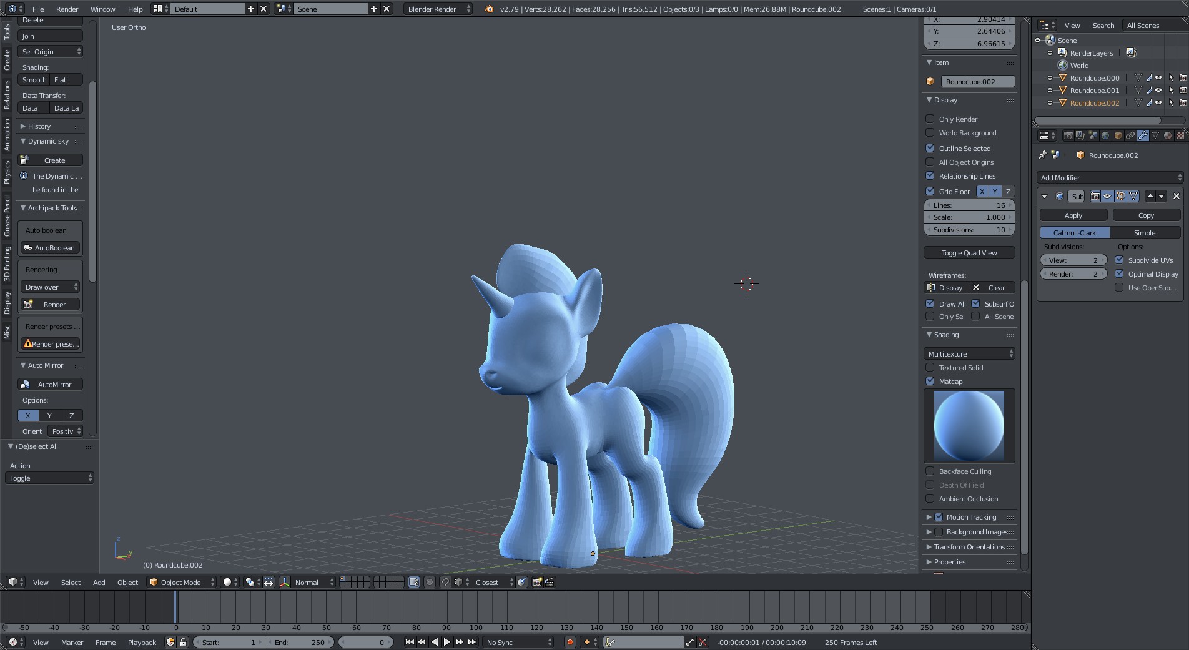Open Material properties sphere tab
Screen dimensions: 1189x650
(x=1168, y=135)
